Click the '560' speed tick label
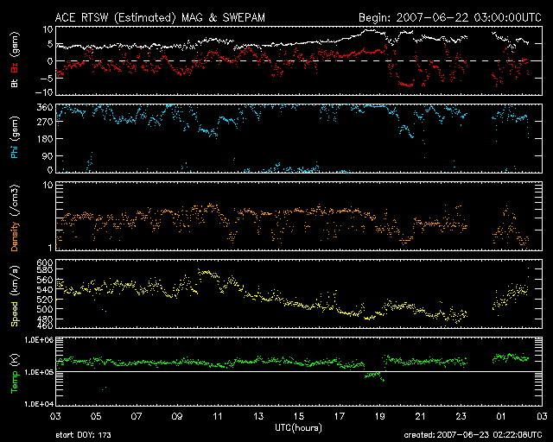 click(45, 280)
